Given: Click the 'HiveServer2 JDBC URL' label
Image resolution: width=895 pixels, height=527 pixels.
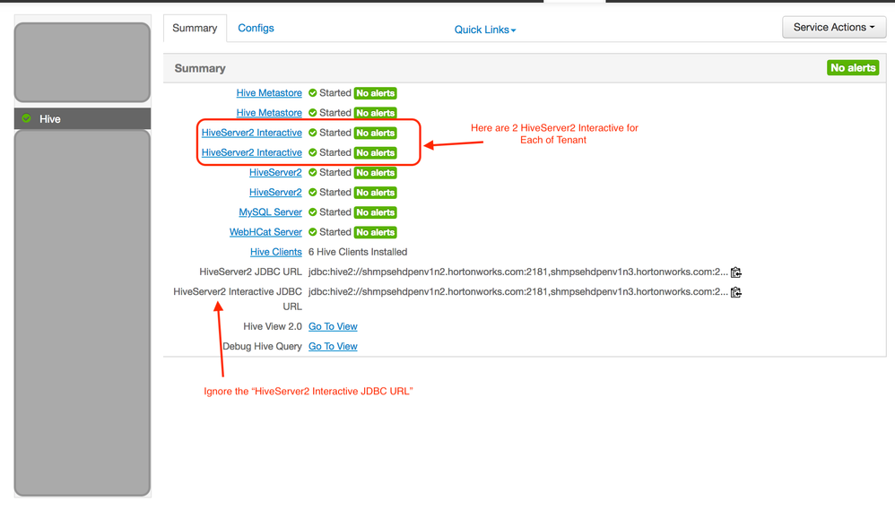Looking at the screenshot, I should pyautogui.click(x=250, y=272).
